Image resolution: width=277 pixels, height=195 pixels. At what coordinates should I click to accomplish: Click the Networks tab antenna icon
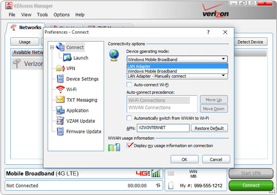(14, 27)
